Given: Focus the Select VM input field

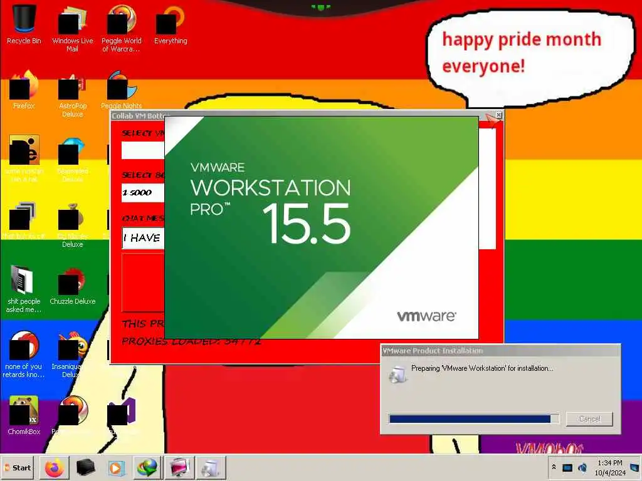Looking at the screenshot, I should click(143, 150).
